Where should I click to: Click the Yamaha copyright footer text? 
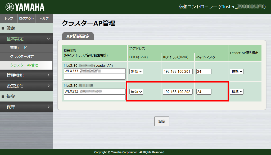(x=130, y=152)
